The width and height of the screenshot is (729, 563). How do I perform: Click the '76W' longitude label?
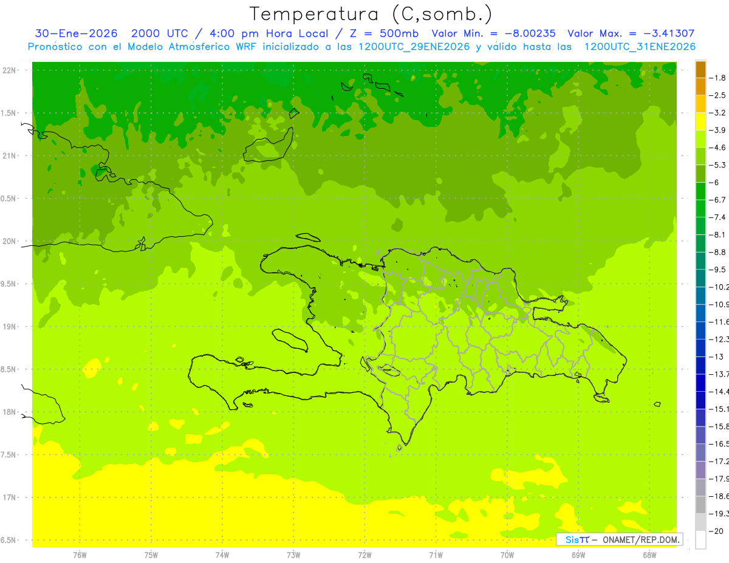coord(80,555)
